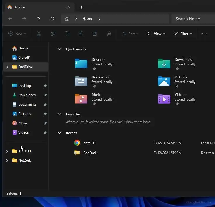
Task: Select On9Drive in navigation pane
Action: [x=25, y=67]
